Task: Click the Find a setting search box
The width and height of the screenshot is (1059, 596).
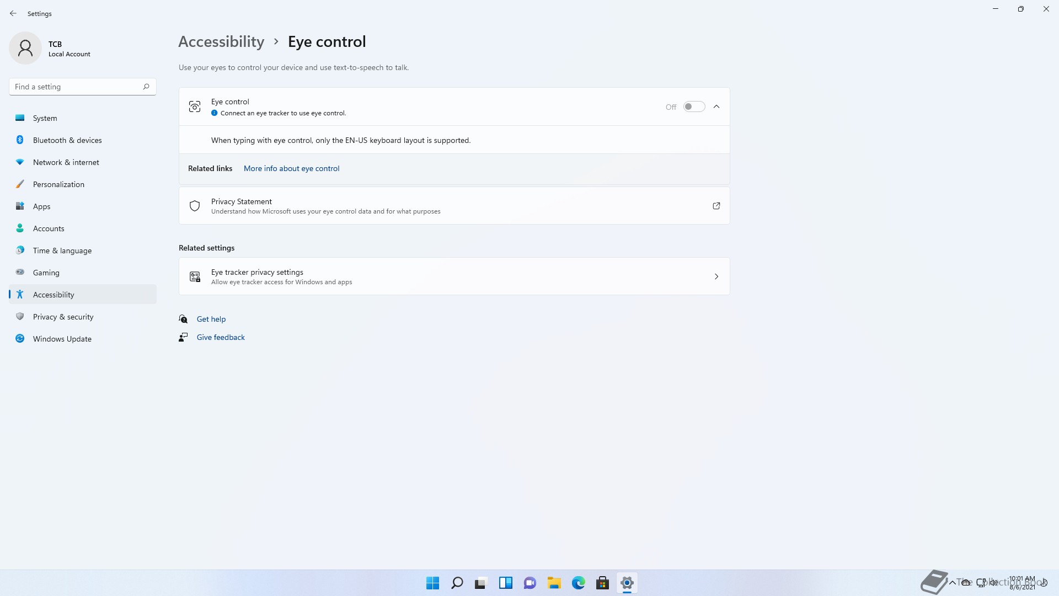Action: [x=77, y=87]
